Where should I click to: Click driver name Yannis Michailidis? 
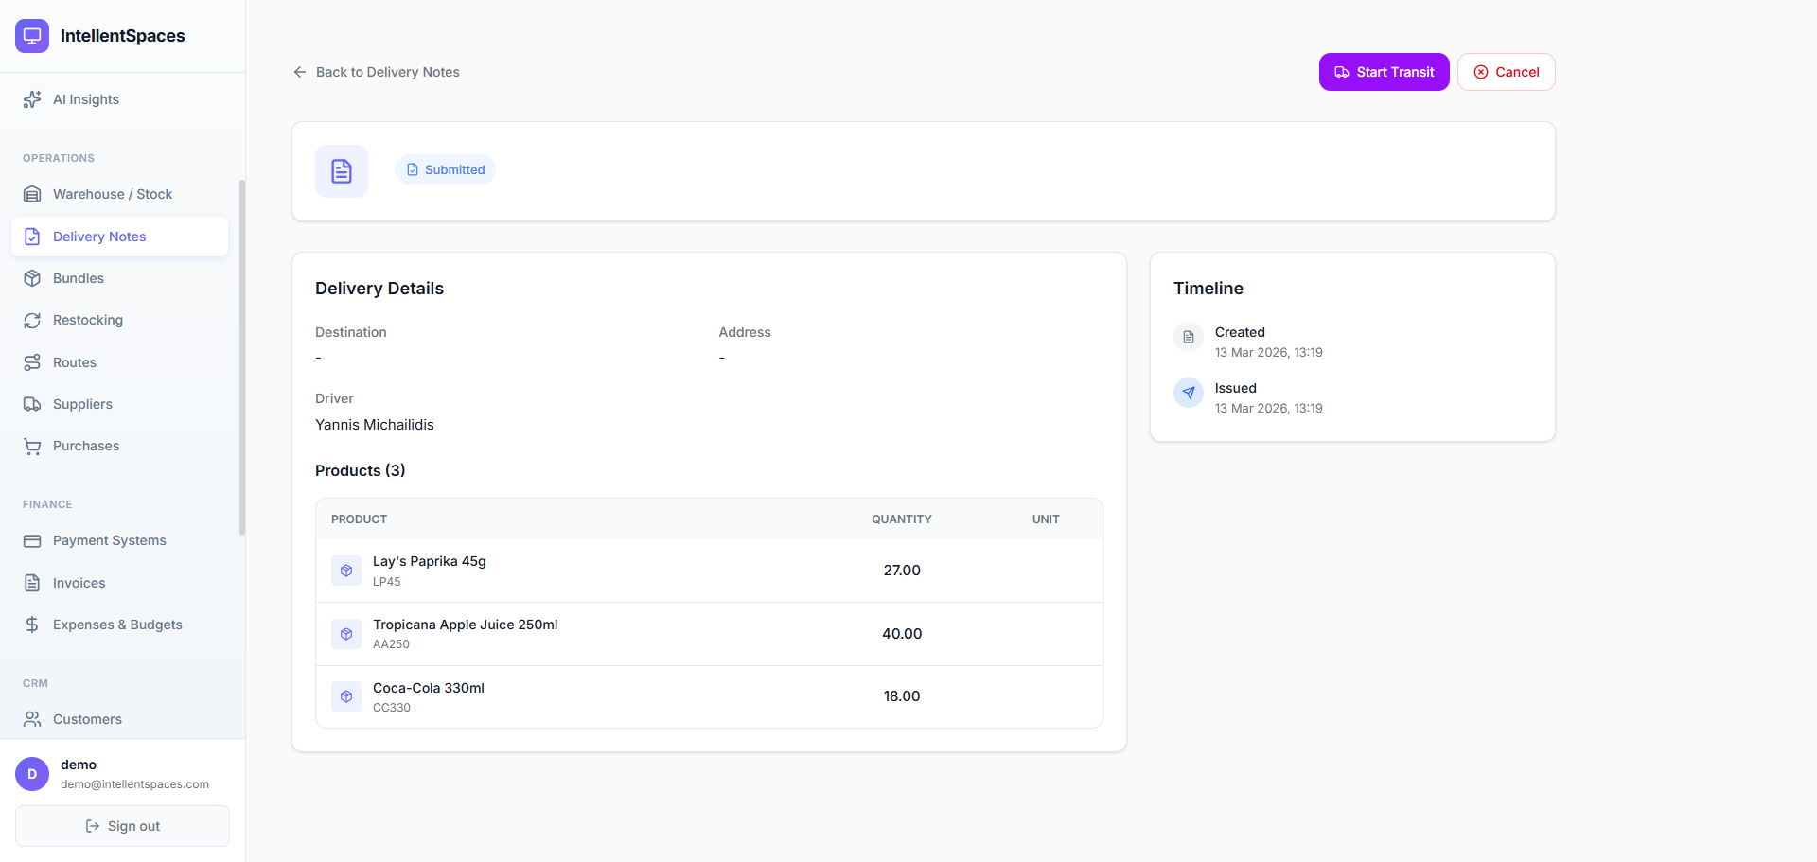(375, 425)
